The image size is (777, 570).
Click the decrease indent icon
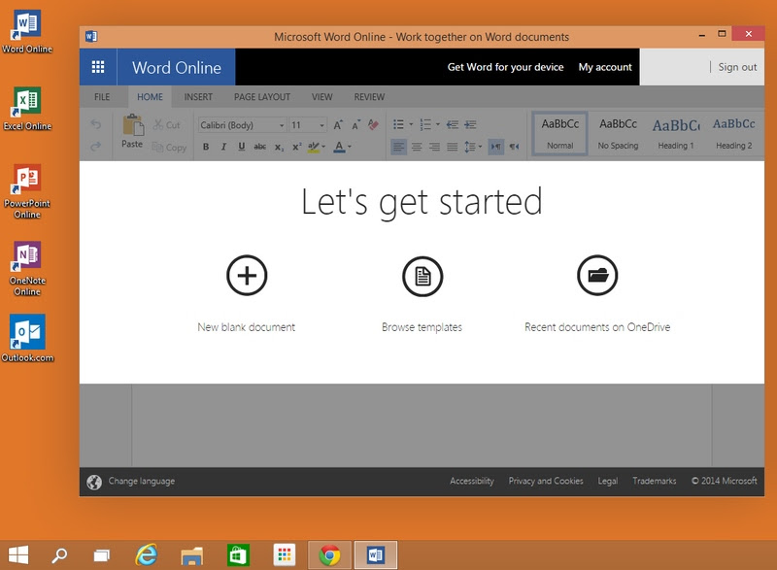point(452,124)
